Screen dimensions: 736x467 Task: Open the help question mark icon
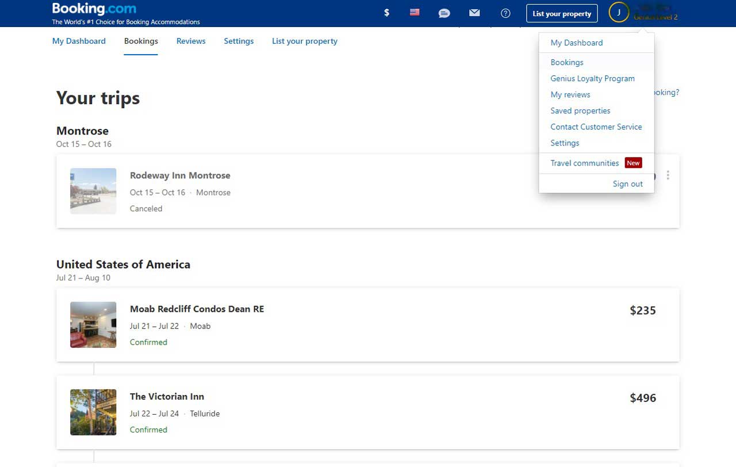click(505, 13)
